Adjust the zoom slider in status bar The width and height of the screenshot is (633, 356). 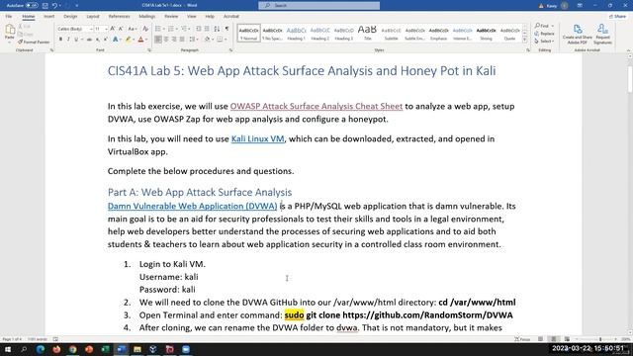pyautogui.click(x=600, y=339)
